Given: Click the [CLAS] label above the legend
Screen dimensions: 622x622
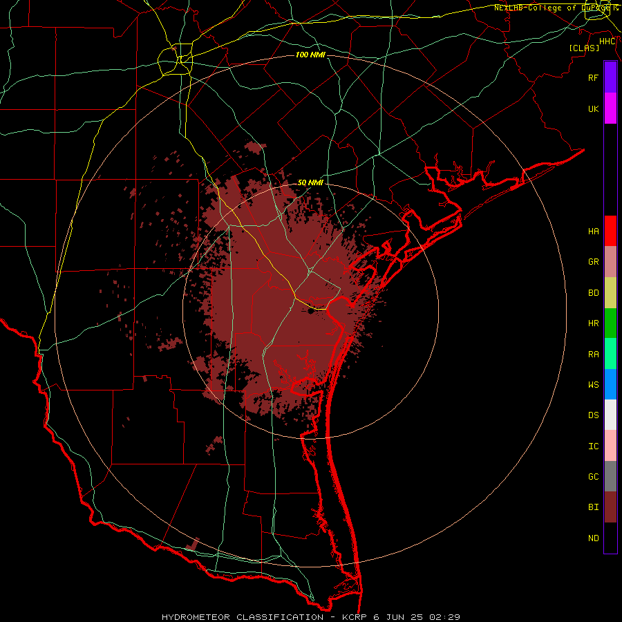Looking at the screenshot, I should click(x=584, y=48).
